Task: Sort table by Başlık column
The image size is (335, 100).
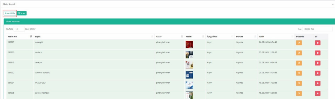Action: coord(94,36)
